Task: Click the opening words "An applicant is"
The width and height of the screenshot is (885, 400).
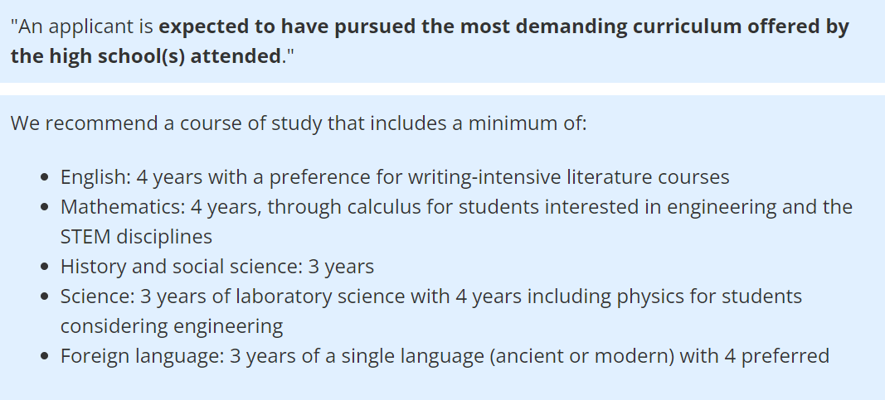Action: (83, 27)
